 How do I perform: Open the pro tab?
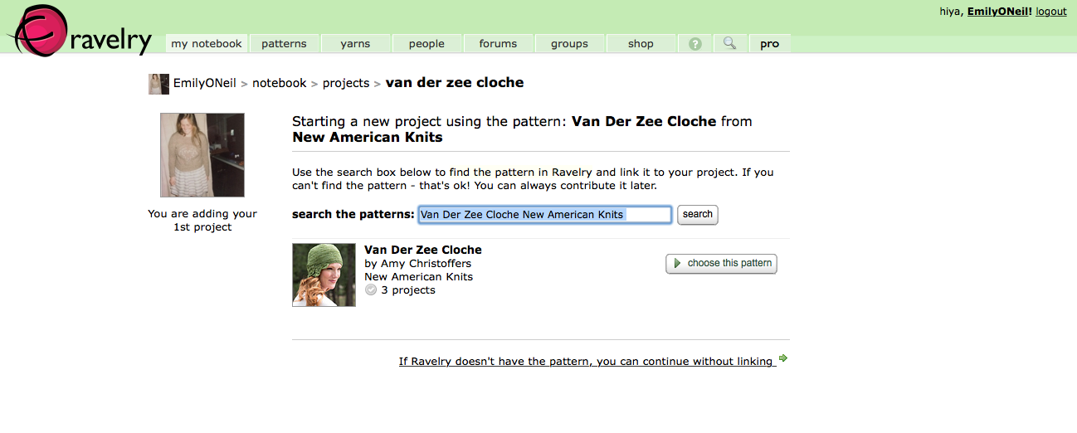coord(769,44)
